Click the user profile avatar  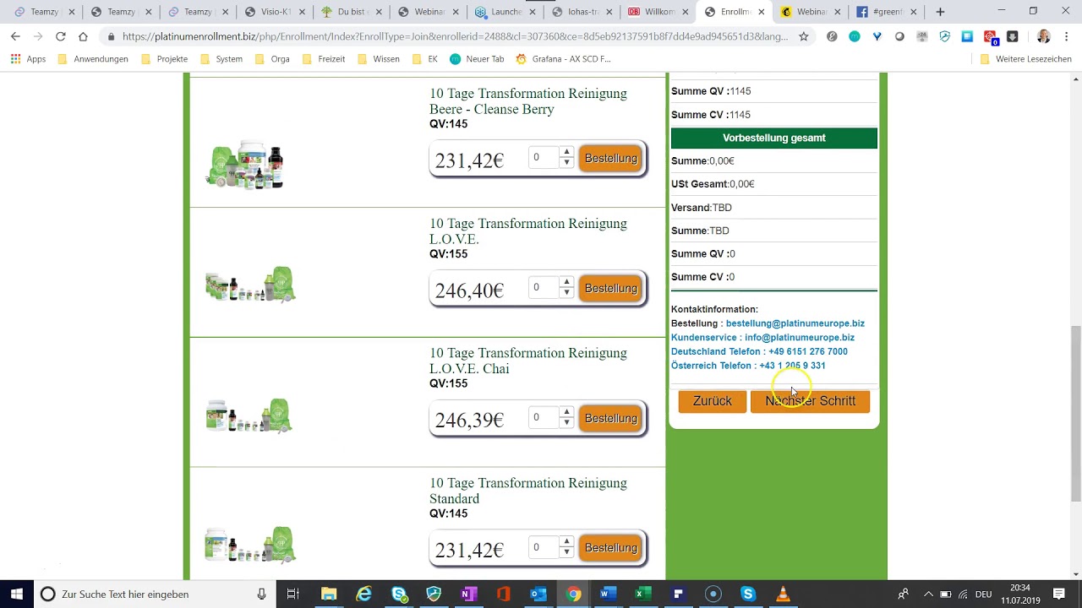click(x=1043, y=36)
